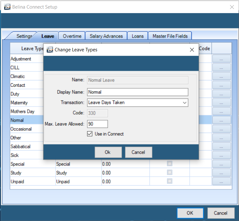Click the Display Name input field
Screen dimensions: 239x221
(138, 92)
